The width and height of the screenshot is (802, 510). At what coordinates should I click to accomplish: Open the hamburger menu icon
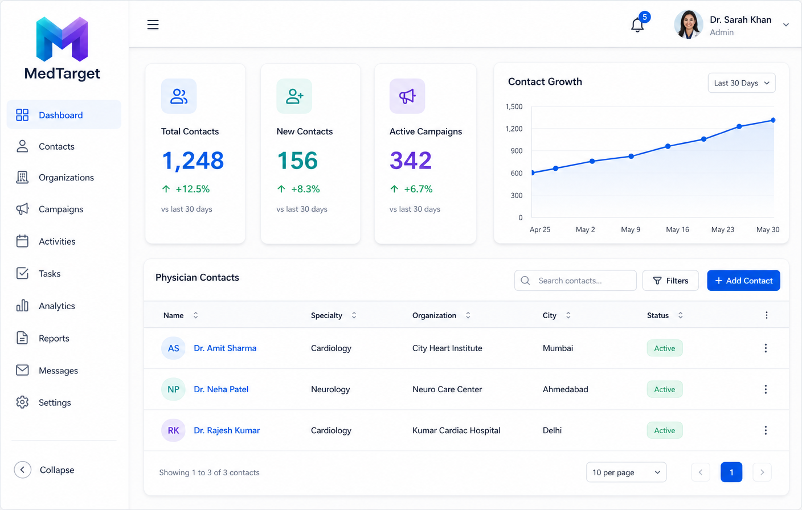click(x=153, y=24)
